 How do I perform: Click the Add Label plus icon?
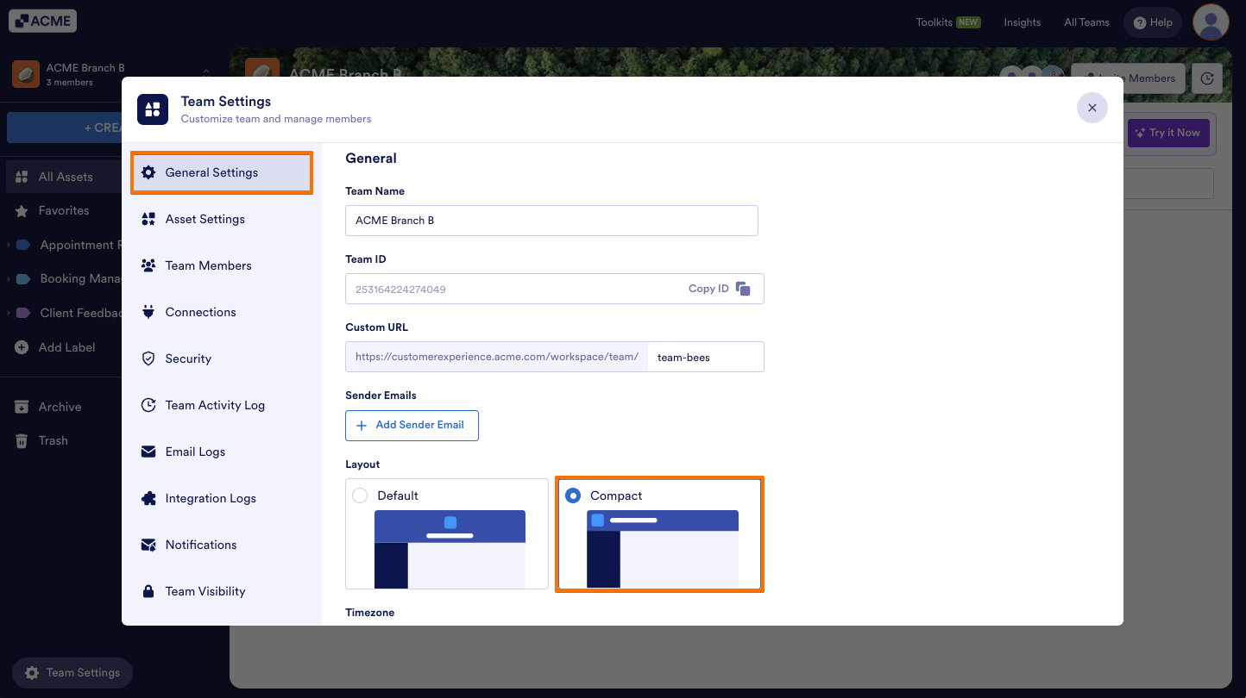coord(22,347)
